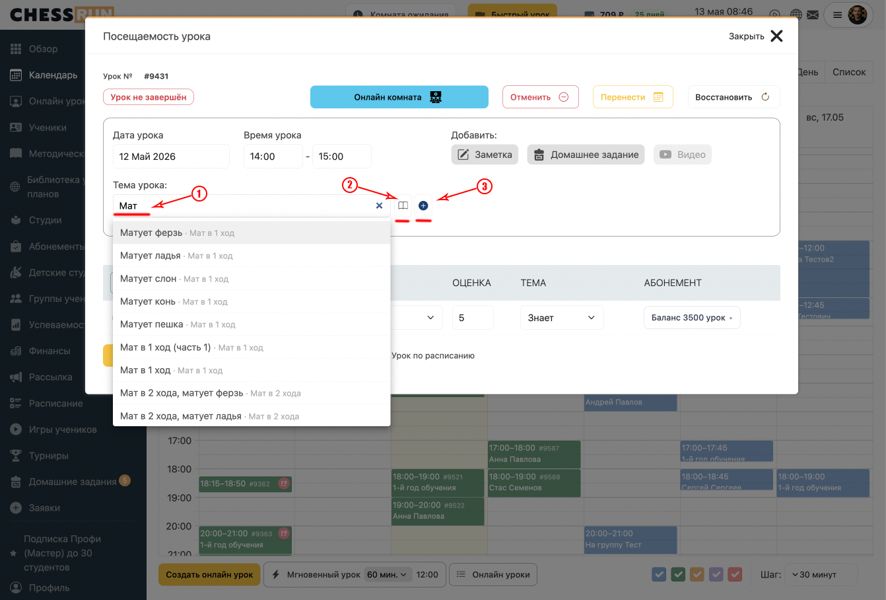
Task: Click the Игры учеников play icon
Action: (16, 430)
